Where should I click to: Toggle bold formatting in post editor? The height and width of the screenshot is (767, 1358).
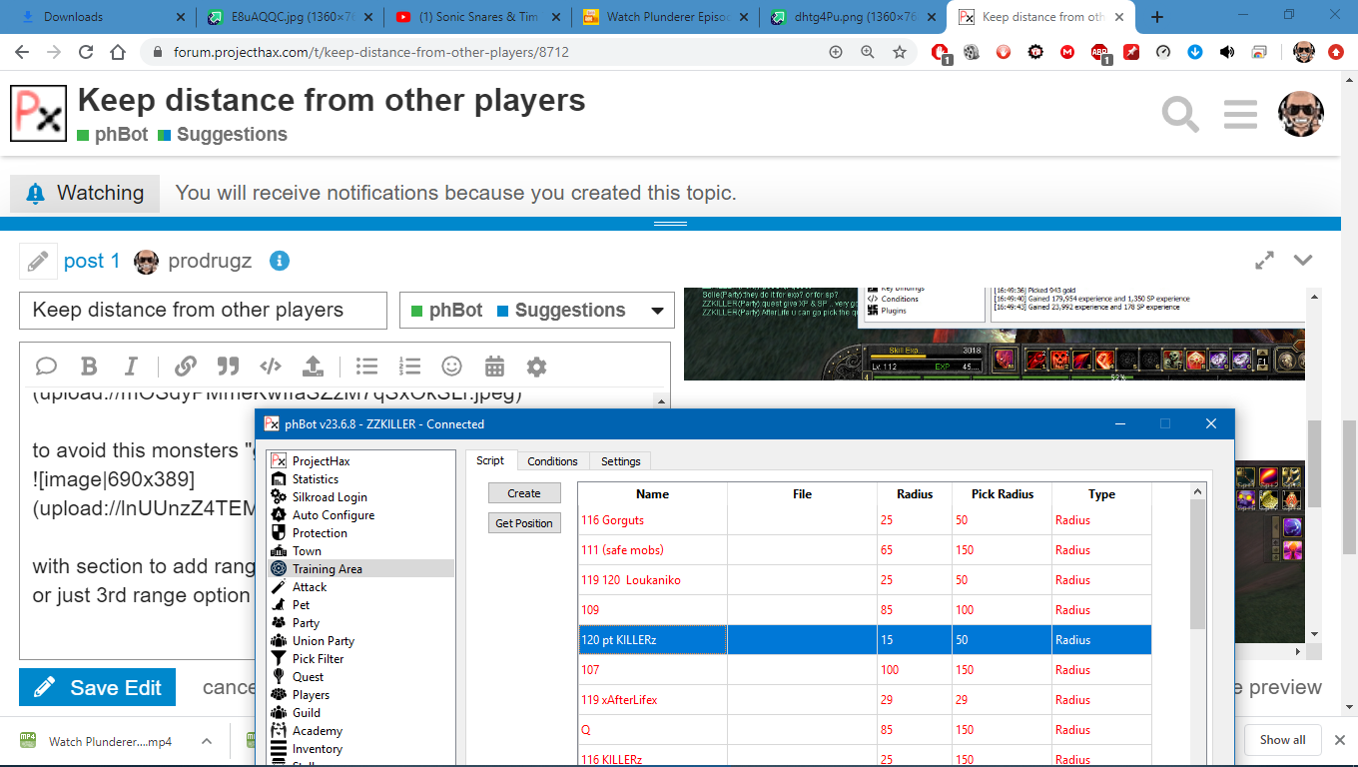tap(89, 367)
